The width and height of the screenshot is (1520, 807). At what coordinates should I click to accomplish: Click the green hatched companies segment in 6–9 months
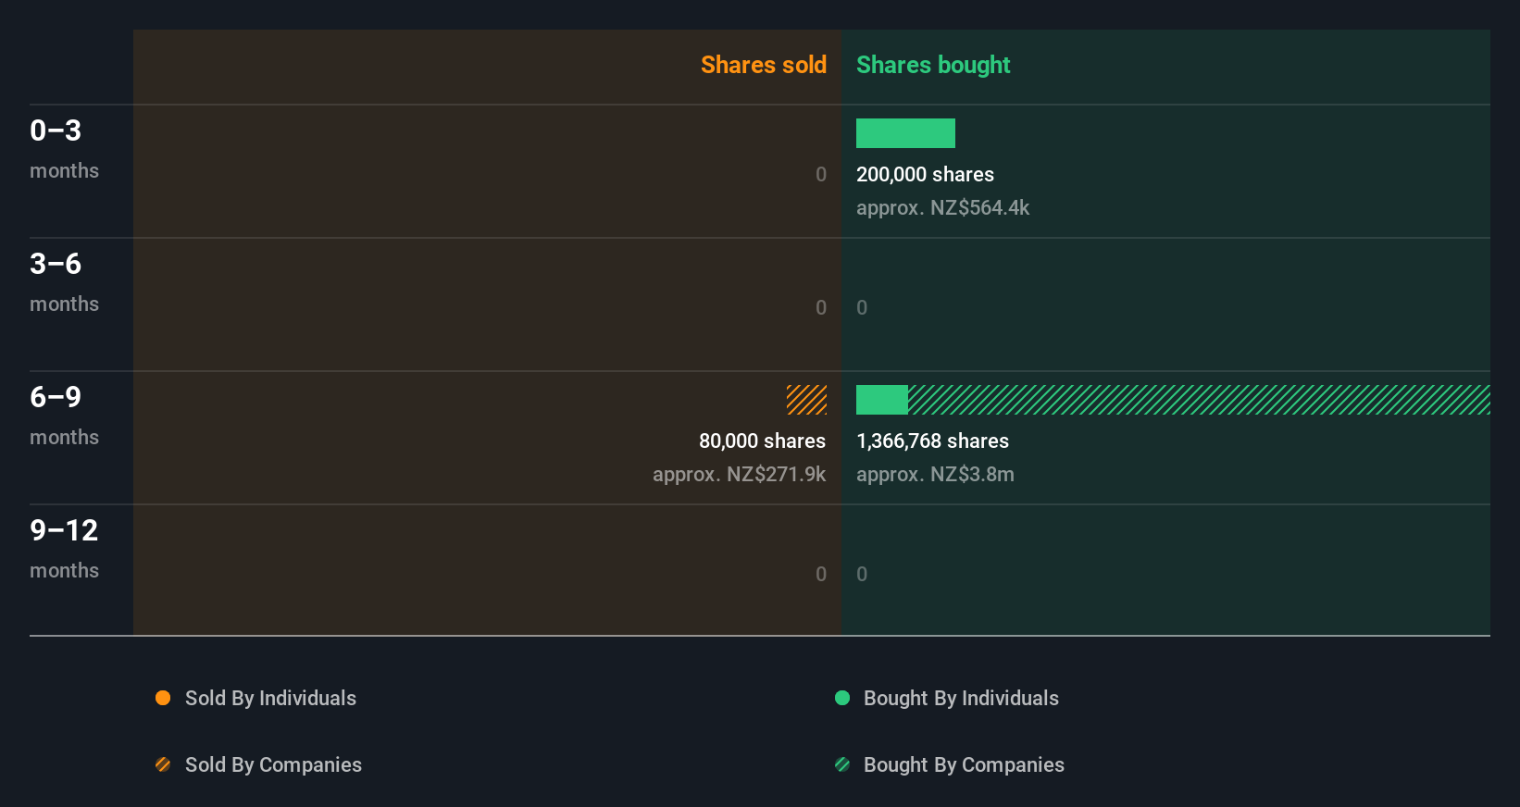(1199, 400)
